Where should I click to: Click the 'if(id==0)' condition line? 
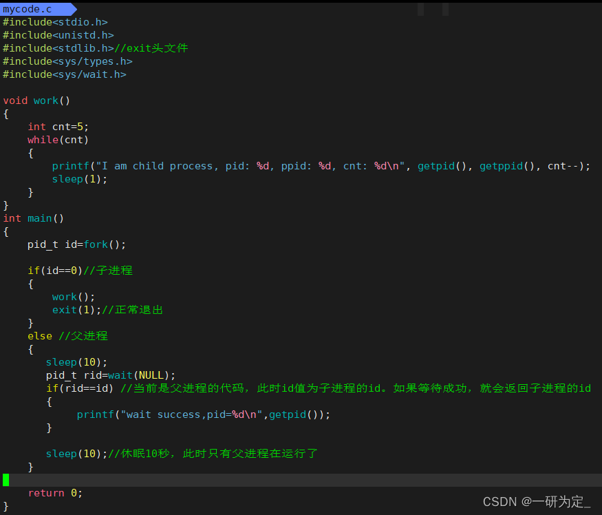point(80,271)
